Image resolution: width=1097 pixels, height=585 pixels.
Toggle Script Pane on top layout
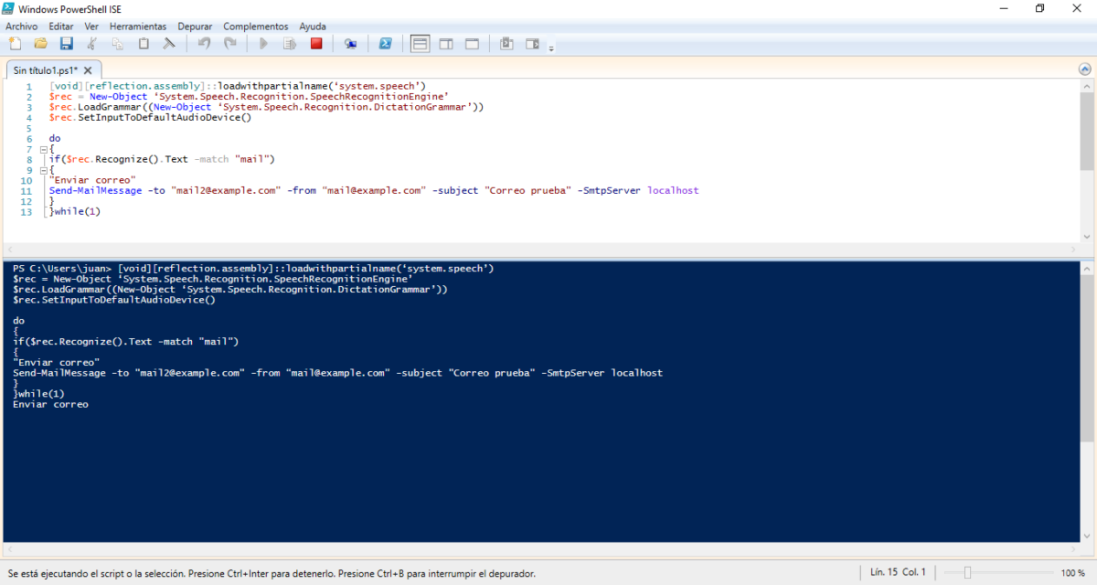[x=420, y=43]
